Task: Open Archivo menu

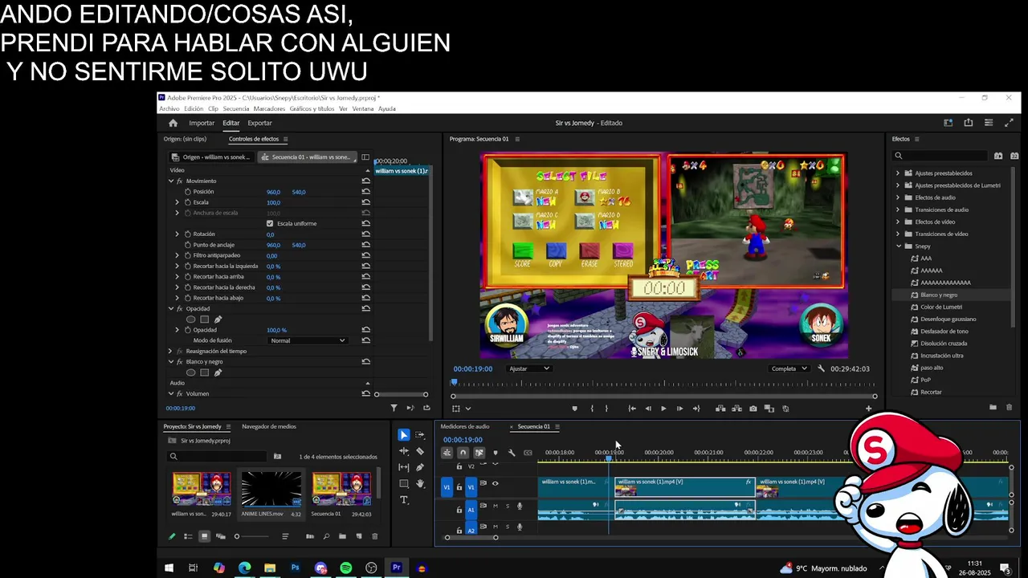Action: (x=169, y=108)
